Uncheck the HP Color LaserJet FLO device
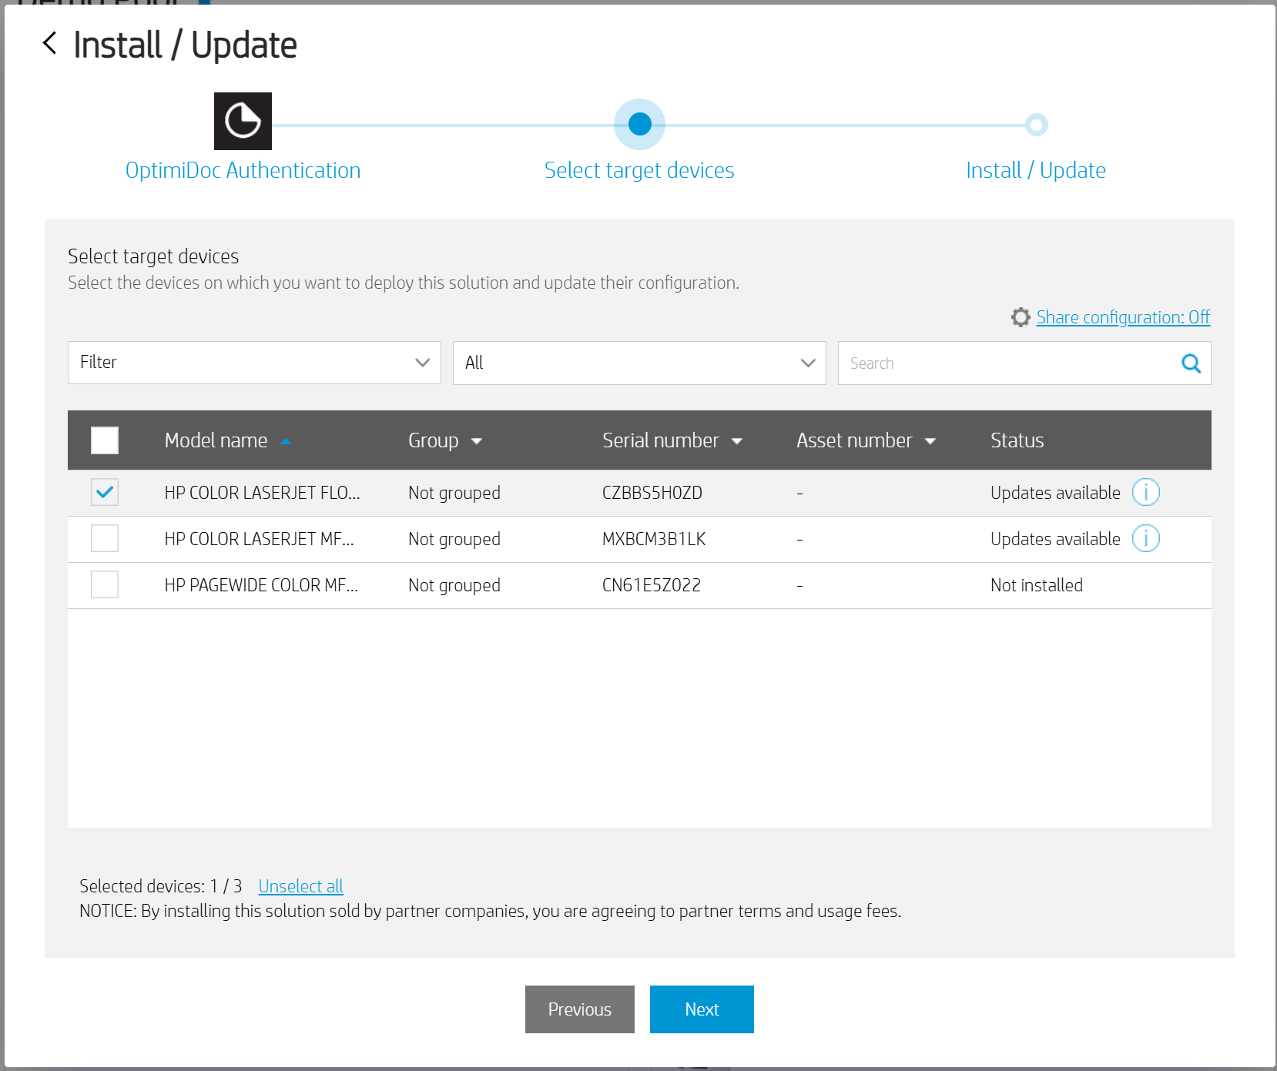 point(105,492)
